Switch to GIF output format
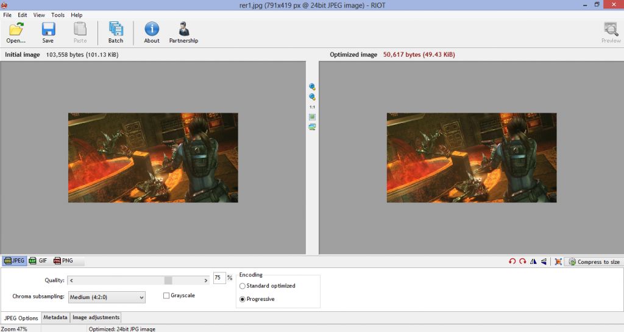624x332 pixels. click(38, 261)
